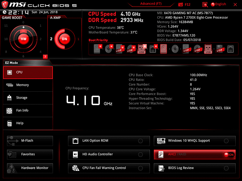Select the UEFI USB hard disk boot icon
Screen dimensions: 242x181
(x=120, y=49)
